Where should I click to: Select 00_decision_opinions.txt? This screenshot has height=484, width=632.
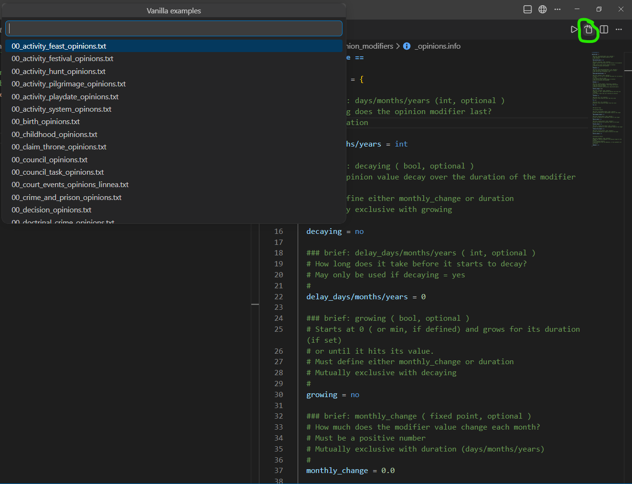click(174, 210)
